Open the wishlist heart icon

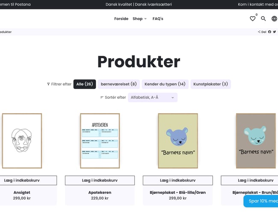click(x=252, y=19)
